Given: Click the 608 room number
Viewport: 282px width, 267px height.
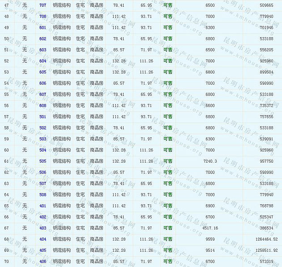Looking at the screenshot, I should click(43, 105).
